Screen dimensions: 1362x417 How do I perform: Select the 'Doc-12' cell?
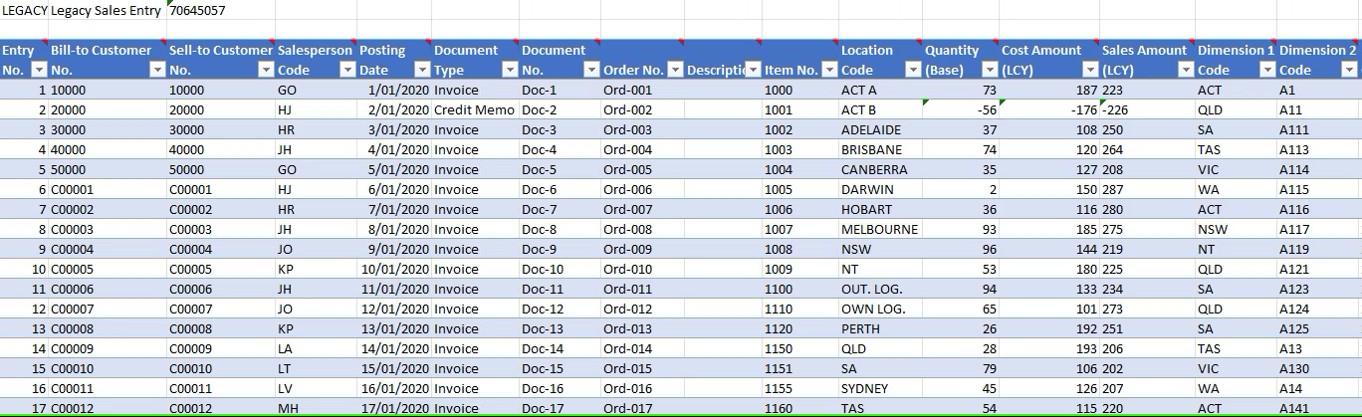[x=560, y=309]
